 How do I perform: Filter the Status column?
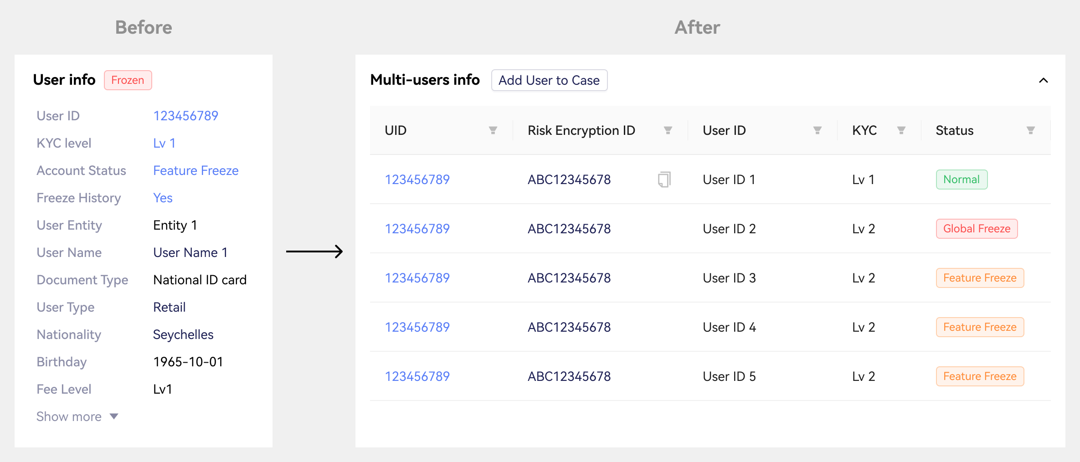tap(1030, 130)
